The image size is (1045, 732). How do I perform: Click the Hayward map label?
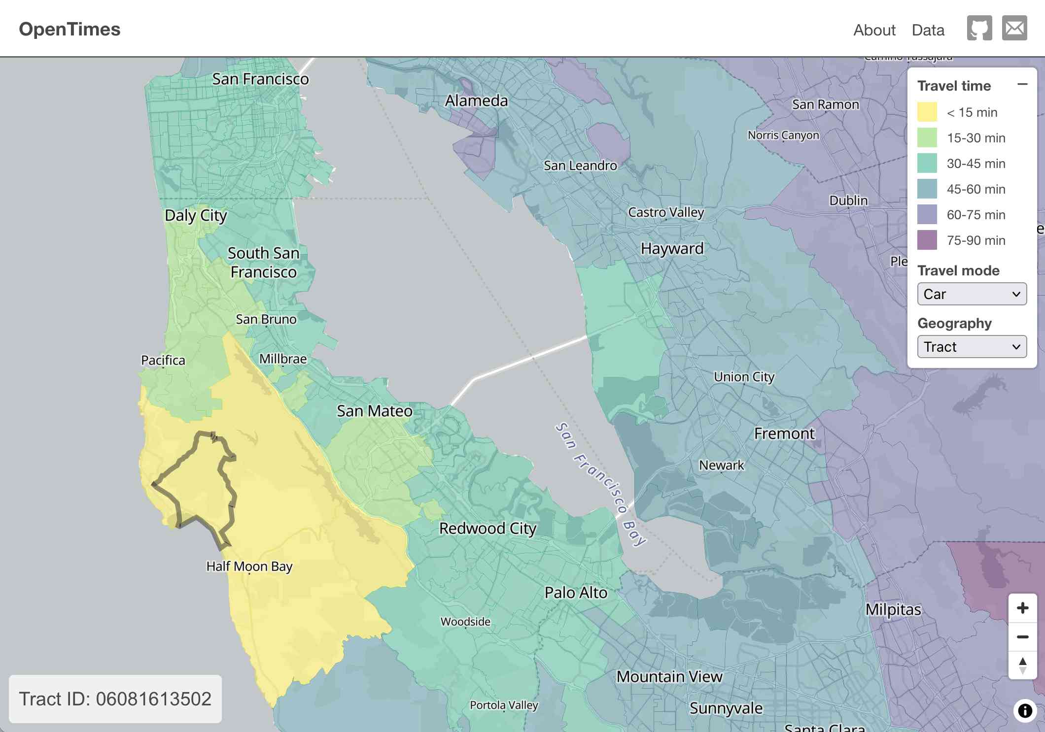pyautogui.click(x=672, y=248)
